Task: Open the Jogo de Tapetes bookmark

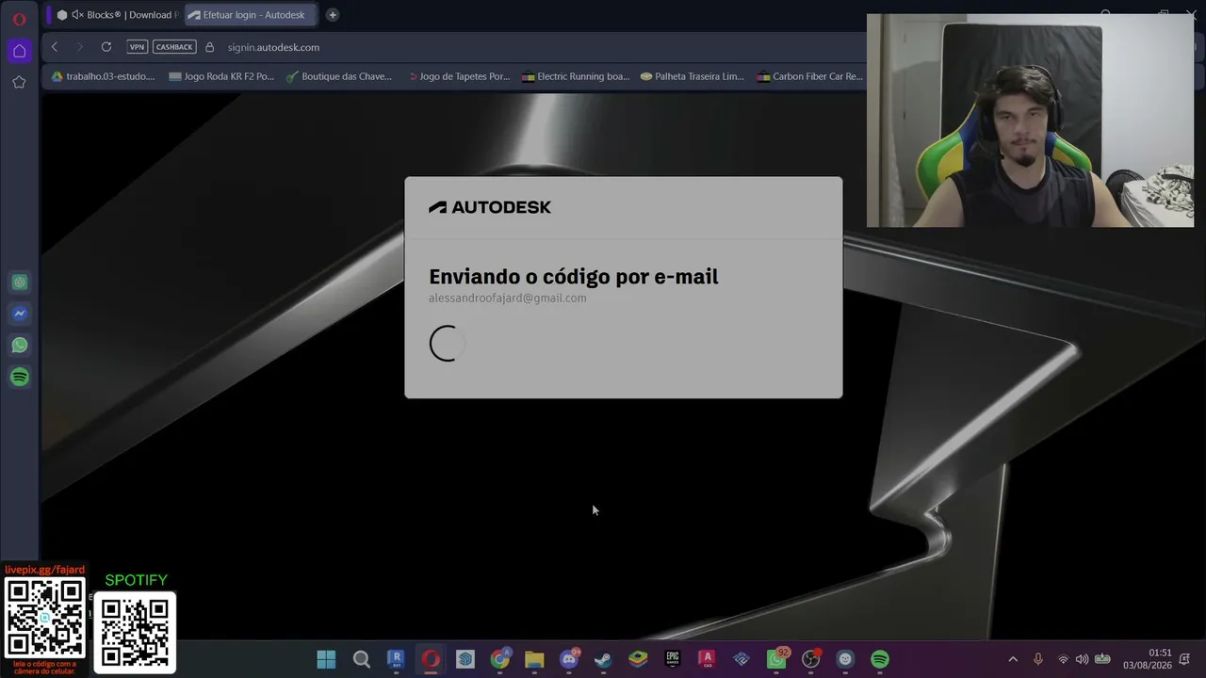Action: point(458,76)
